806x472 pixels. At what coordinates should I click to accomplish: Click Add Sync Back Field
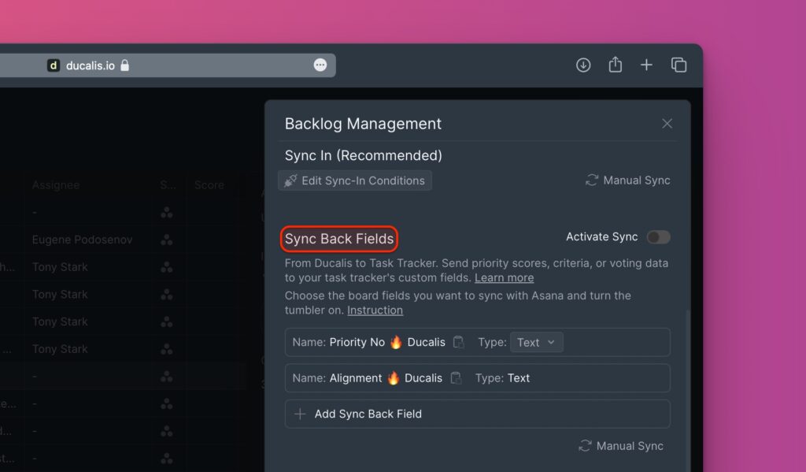[478, 414]
